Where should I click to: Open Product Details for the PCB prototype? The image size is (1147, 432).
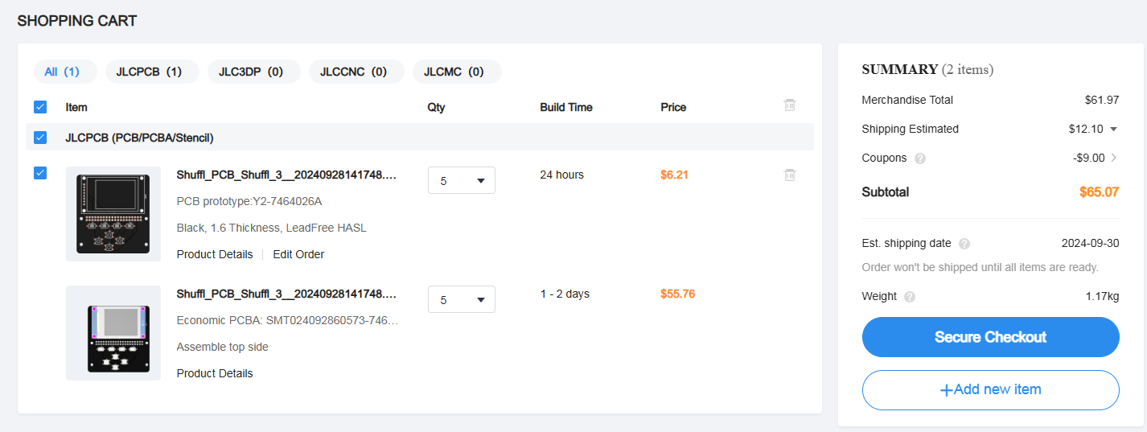tap(215, 254)
